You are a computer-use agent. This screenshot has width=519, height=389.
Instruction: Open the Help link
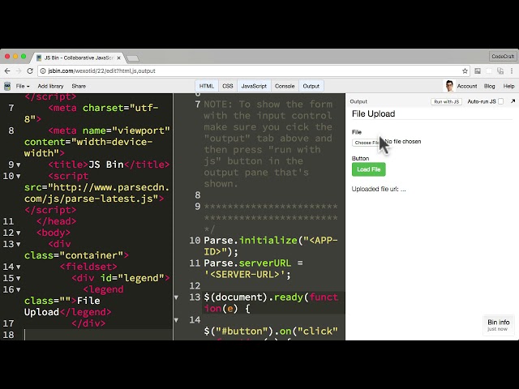coord(508,86)
